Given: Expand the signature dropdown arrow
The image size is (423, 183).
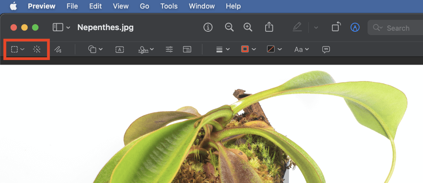Looking at the screenshot, I should 152,49.
